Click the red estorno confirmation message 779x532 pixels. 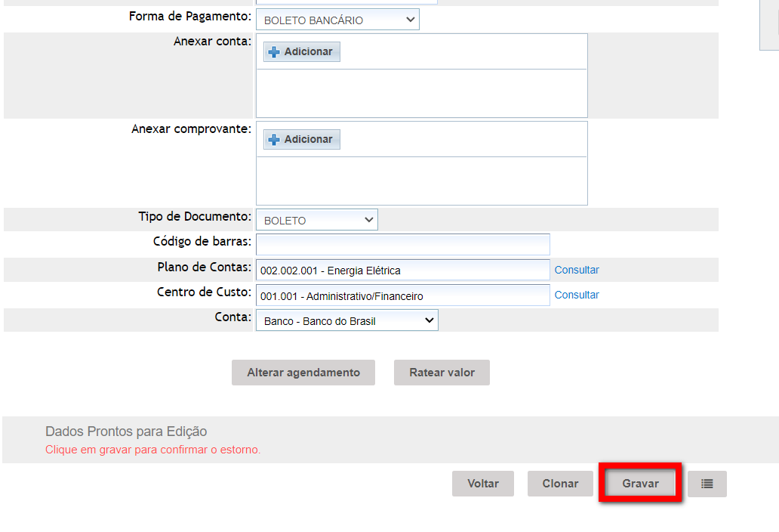tap(152, 450)
